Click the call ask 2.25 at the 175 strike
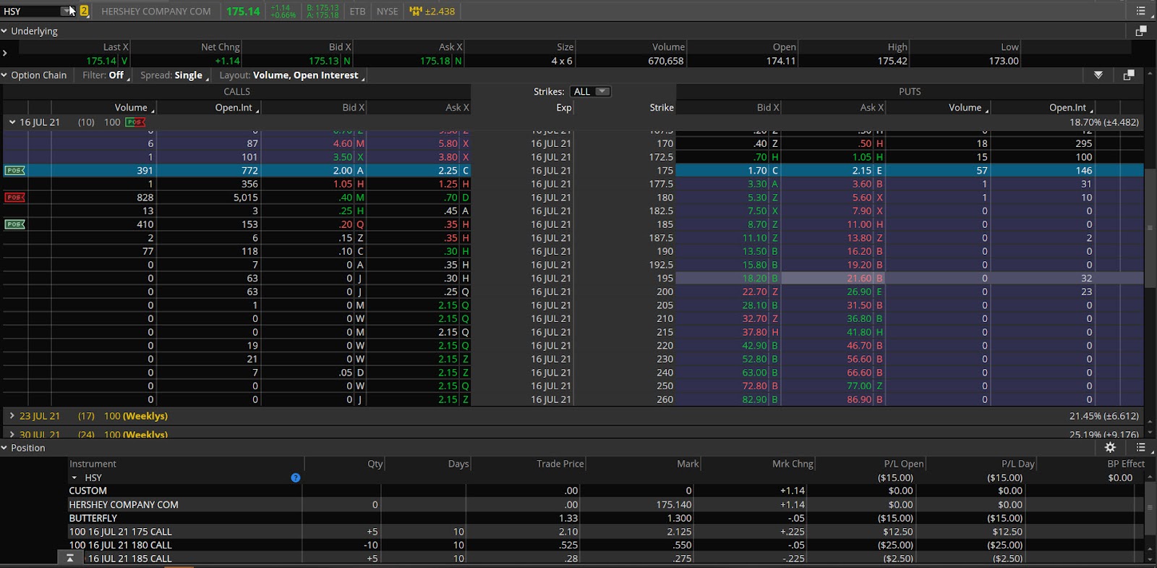This screenshot has width=1157, height=568. (448, 171)
